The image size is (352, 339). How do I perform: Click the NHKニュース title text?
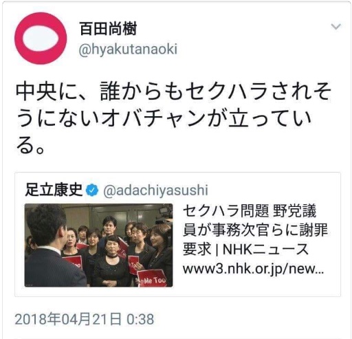point(265,249)
